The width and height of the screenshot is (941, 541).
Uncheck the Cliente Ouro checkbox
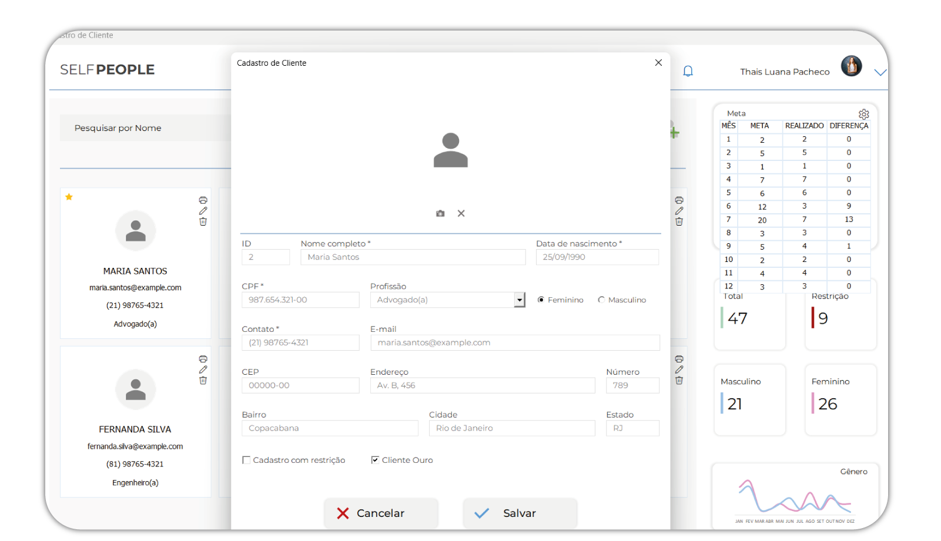[x=375, y=461]
